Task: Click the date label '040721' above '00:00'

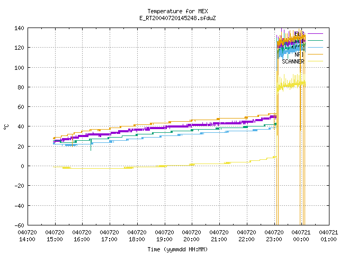Action: (301, 232)
